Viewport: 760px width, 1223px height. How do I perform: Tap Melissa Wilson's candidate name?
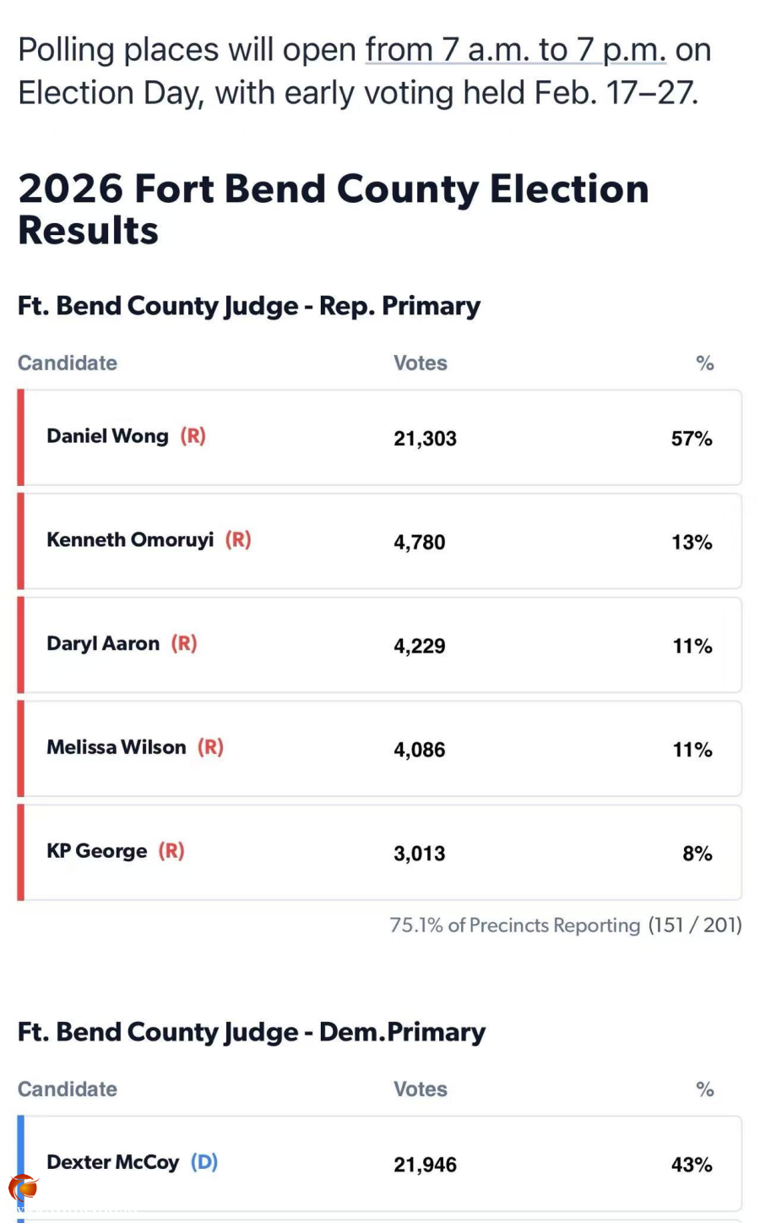tap(117, 748)
